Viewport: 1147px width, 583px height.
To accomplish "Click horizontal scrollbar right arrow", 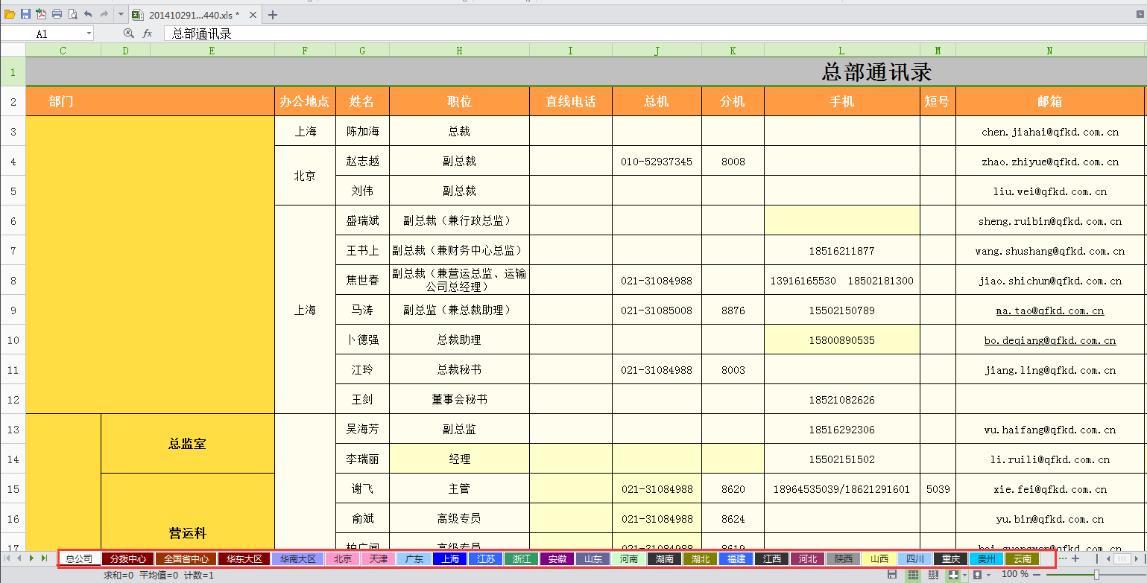I will tap(1138, 558).
